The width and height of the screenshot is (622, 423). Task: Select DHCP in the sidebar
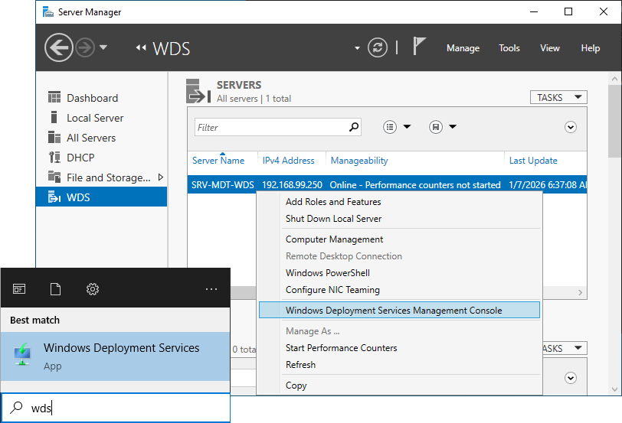click(102, 158)
